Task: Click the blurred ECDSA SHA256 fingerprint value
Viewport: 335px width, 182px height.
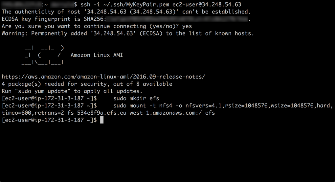Action: point(177,19)
